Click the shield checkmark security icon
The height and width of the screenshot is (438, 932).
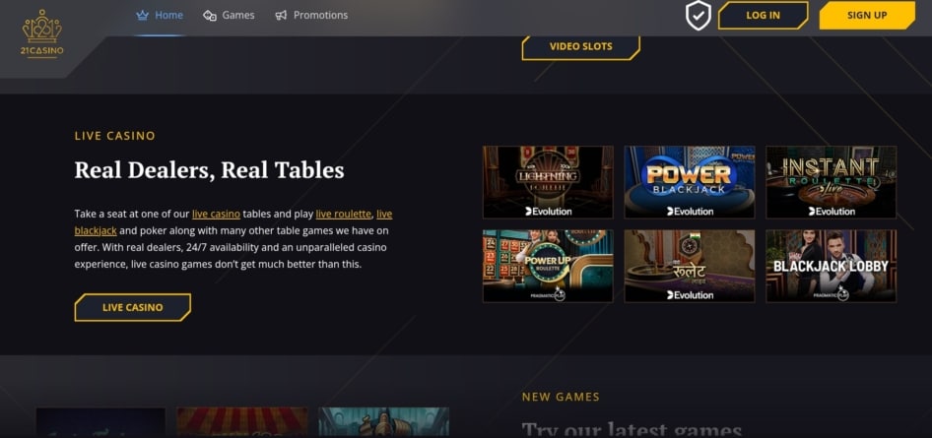pos(698,16)
